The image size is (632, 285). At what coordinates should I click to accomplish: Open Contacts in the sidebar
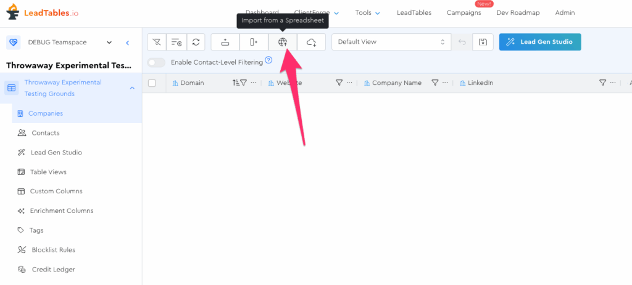click(45, 133)
